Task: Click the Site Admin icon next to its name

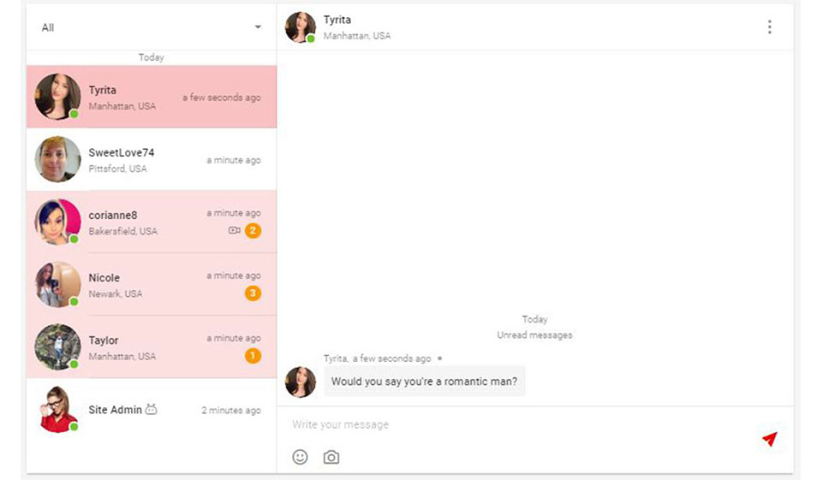Action: pos(152,410)
